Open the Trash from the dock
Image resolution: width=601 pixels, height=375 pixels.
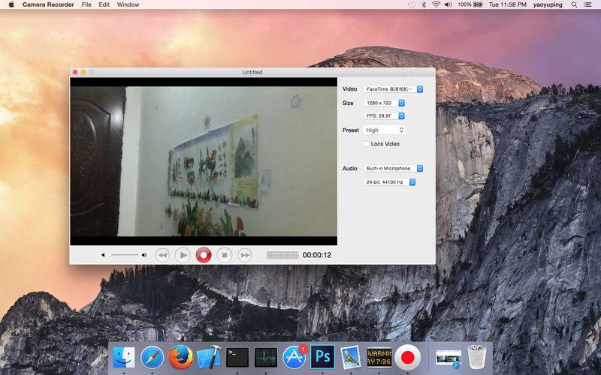[477, 357]
